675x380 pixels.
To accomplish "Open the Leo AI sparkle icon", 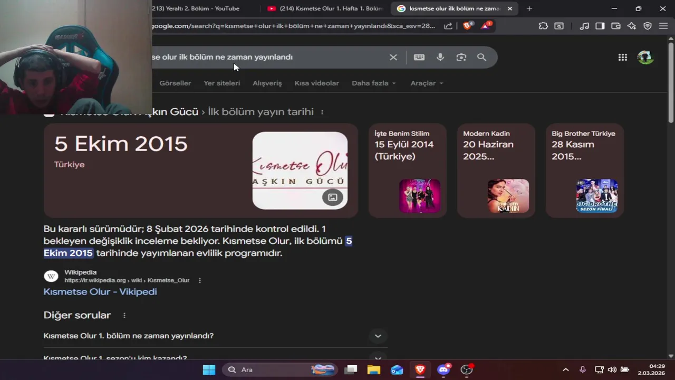I will [x=632, y=26].
